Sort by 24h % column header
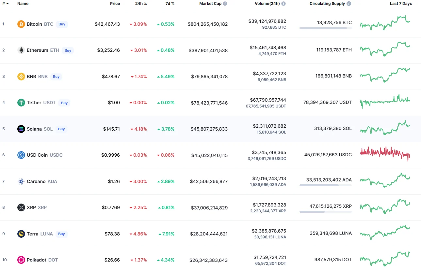 click(x=142, y=4)
